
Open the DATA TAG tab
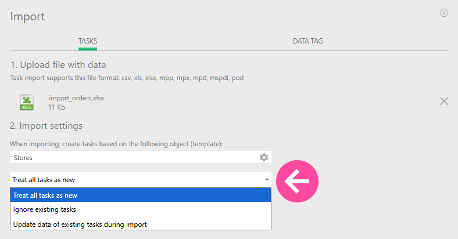(x=307, y=41)
